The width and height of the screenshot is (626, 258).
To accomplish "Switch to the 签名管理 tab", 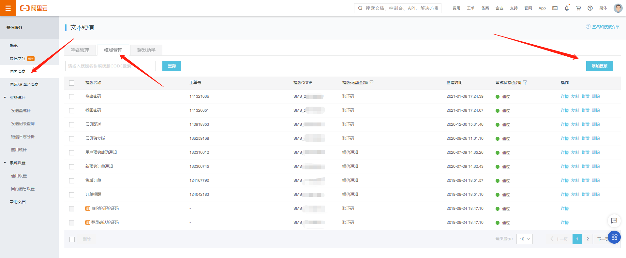I will (x=80, y=50).
